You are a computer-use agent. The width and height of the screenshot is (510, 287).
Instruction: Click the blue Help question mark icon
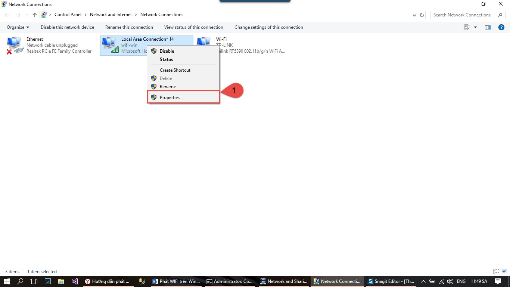coord(501,27)
